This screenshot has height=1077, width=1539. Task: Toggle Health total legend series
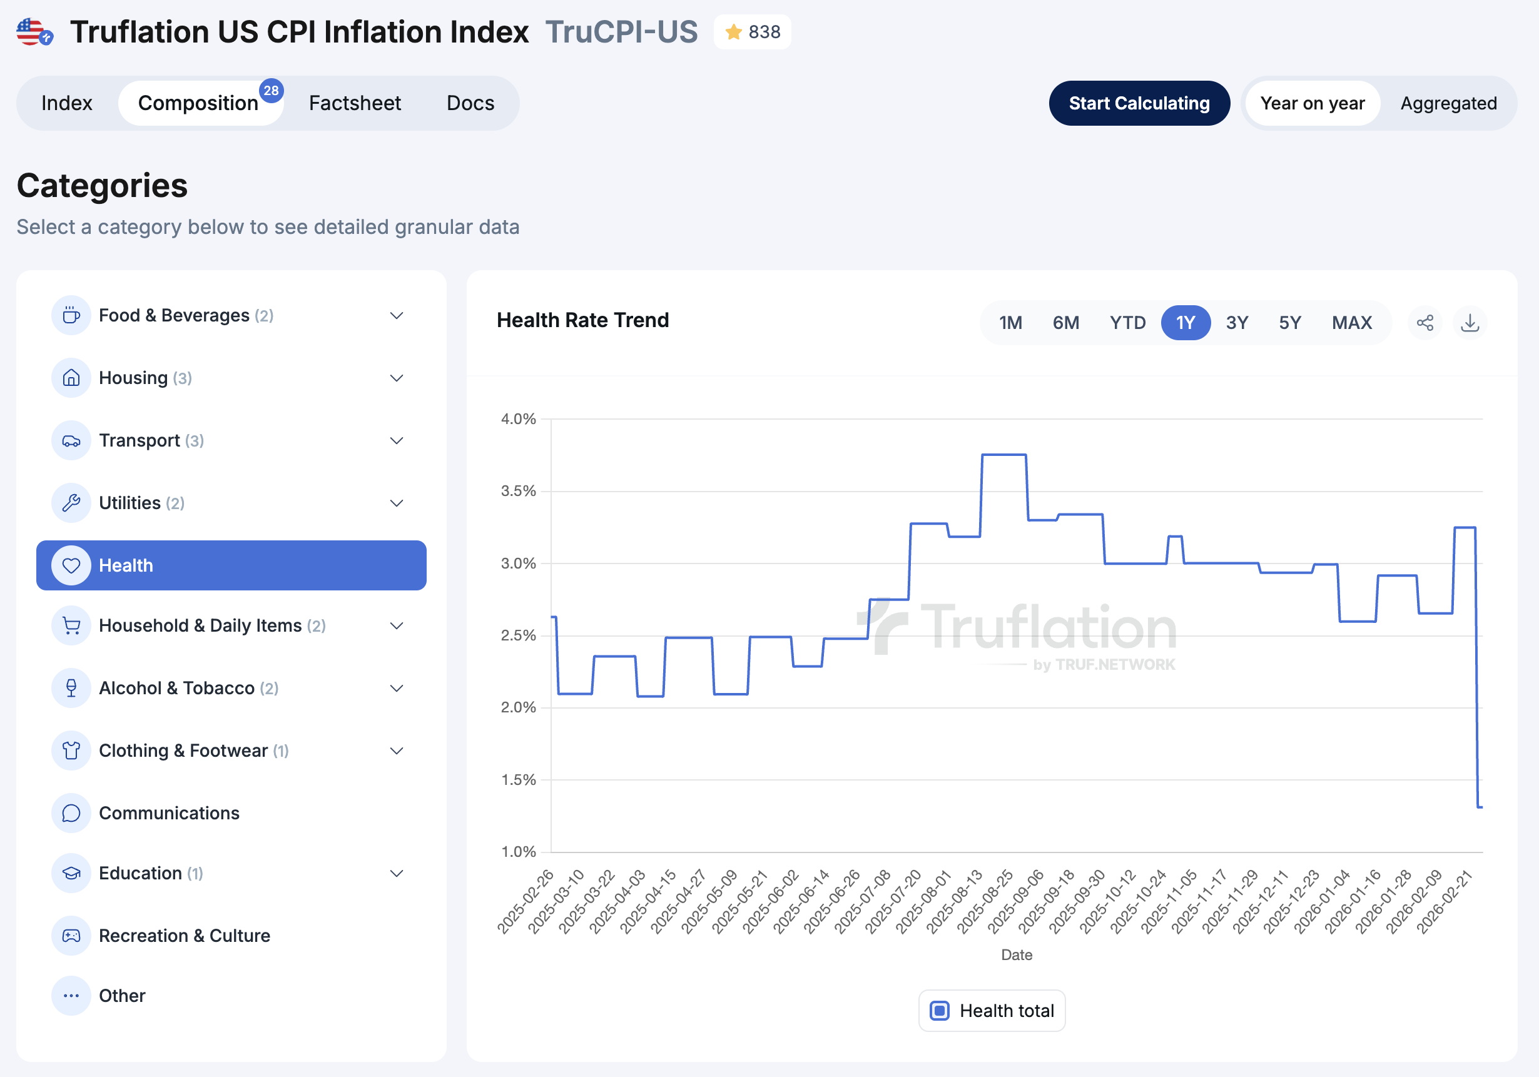click(992, 1011)
